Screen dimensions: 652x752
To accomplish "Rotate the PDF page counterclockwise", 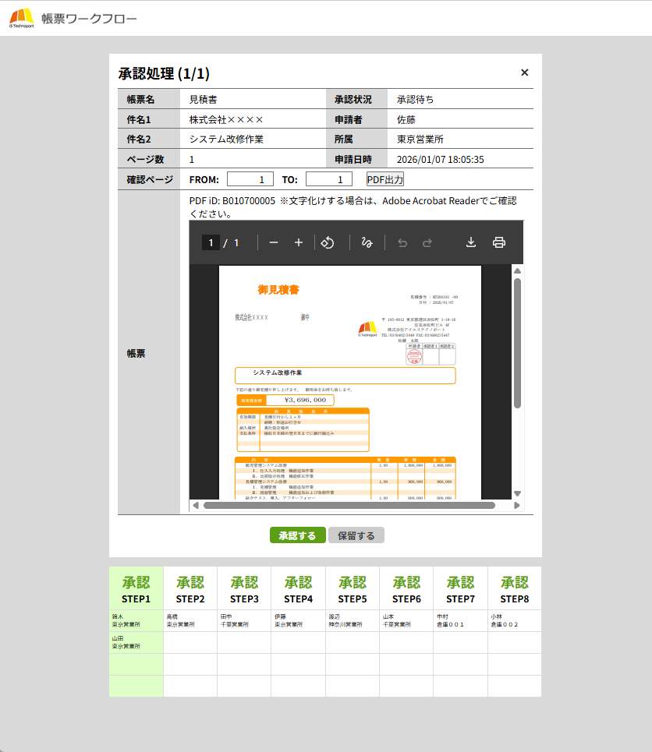I will tap(328, 242).
